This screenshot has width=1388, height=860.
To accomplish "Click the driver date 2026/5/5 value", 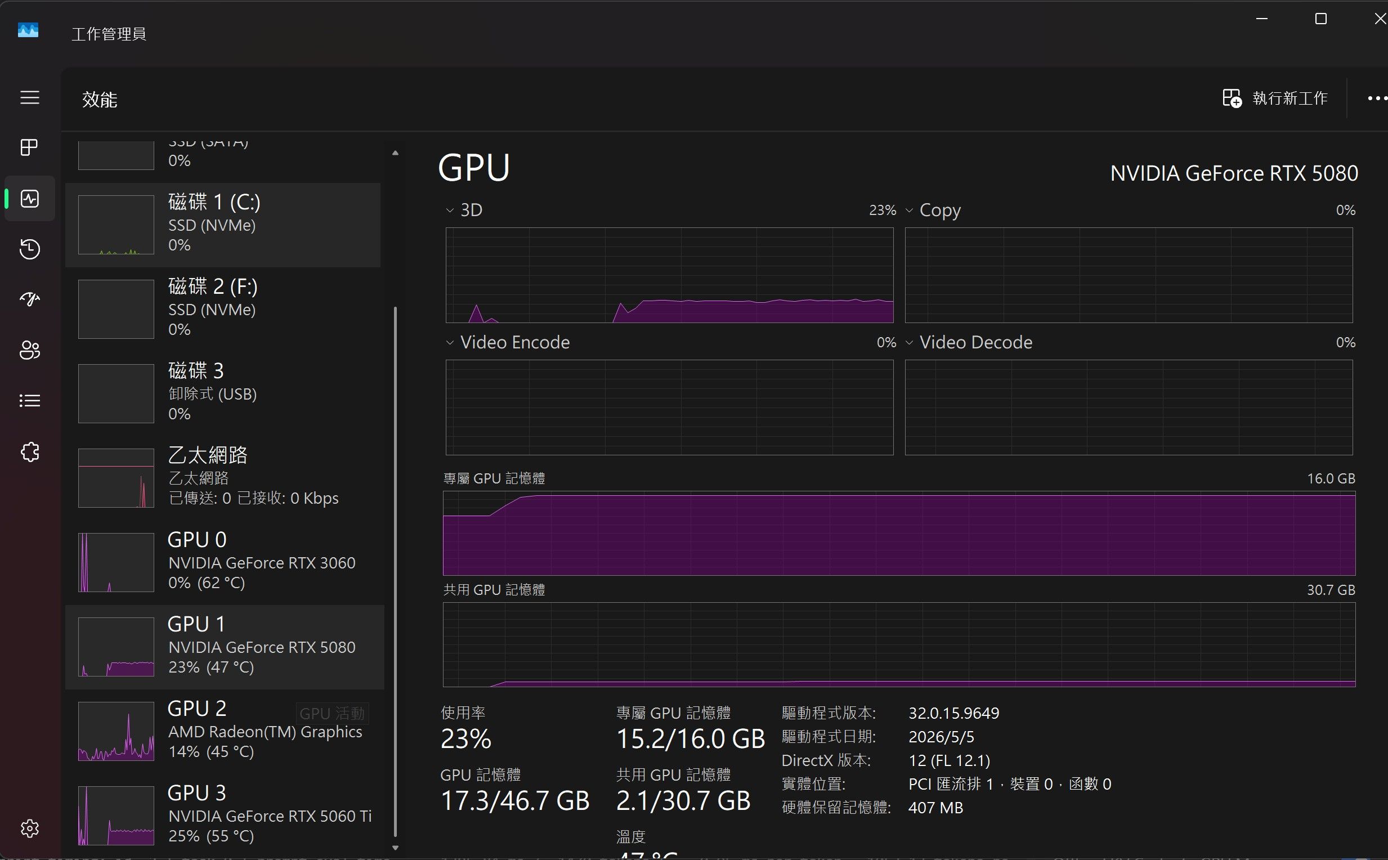I will click(942, 737).
